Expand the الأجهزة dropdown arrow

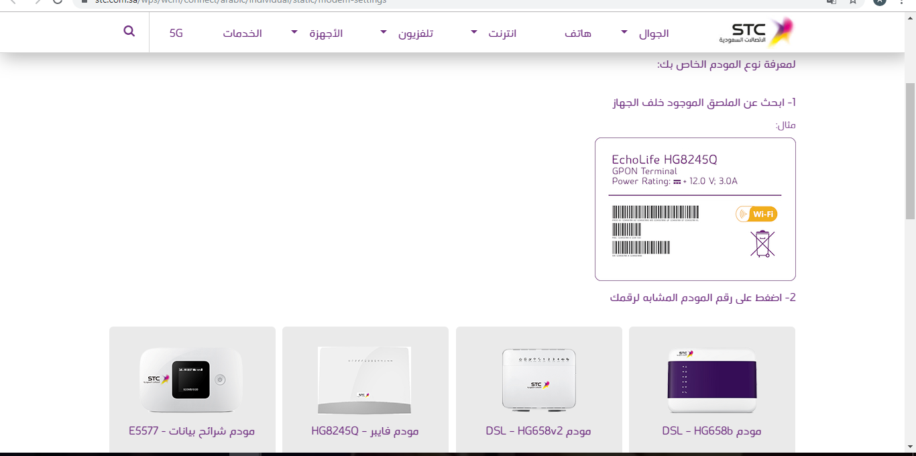point(294,32)
